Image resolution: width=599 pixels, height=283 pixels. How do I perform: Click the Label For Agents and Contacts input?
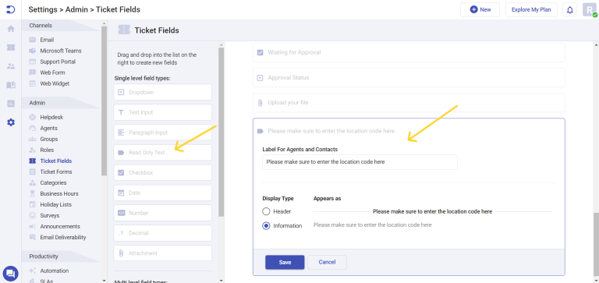[x=360, y=162]
